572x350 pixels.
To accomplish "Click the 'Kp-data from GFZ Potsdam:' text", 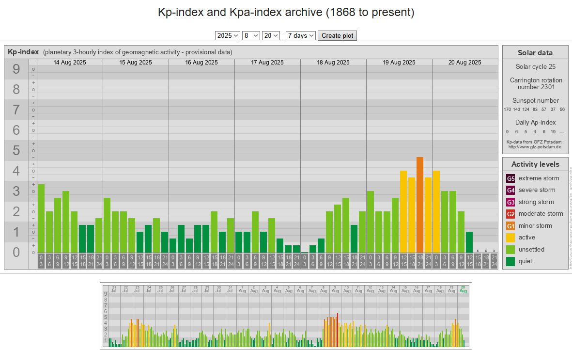I will click(x=534, y=142).
